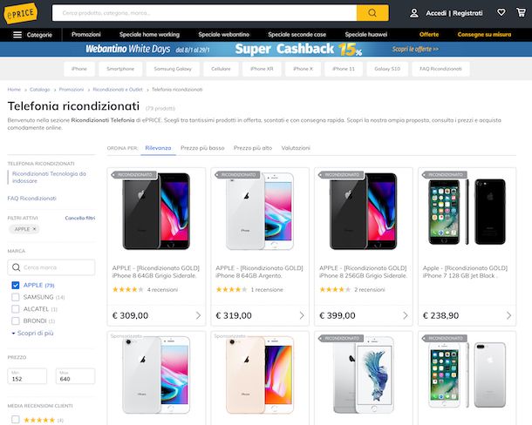Screen dimensions: 532x425
Task: Open the shopping cart icon
Action: click(x=521, y=12)
